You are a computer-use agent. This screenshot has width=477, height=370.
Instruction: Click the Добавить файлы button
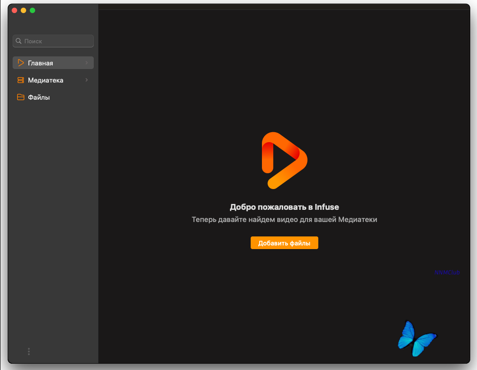tap(284, 243)
